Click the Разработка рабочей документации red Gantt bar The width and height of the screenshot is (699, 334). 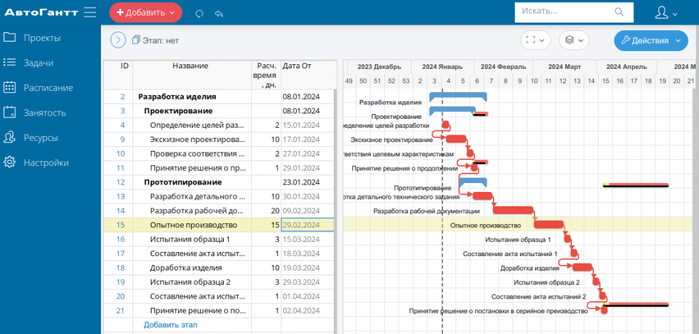pos(513,210)
